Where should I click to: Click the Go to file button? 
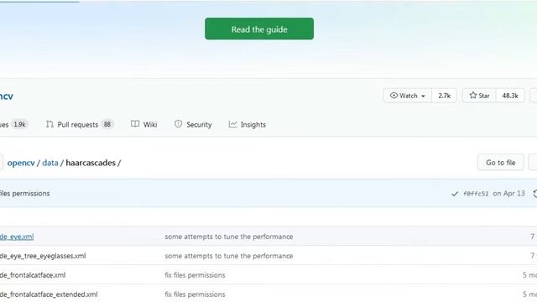(500, 162)
